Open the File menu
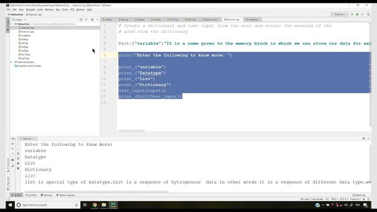 click(8, 9)
